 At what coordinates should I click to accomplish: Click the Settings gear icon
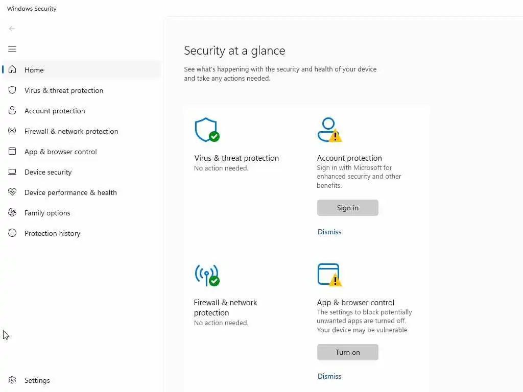pyautogui.click(x=12, y=380)
